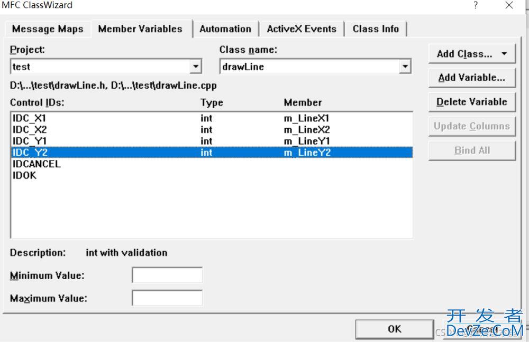Select the IDC_X2 control ID row
The width and height of the screenshot is (529, 342).
[212, 130]
